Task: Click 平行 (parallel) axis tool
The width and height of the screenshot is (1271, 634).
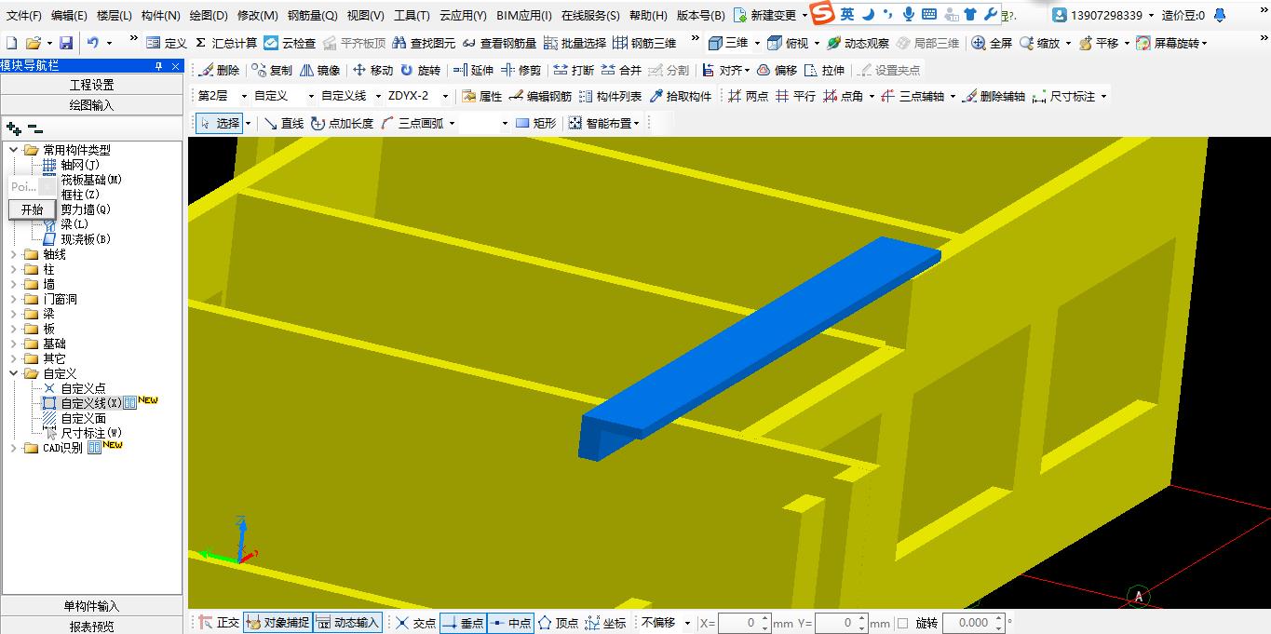Action: click(x=795, y=96)
